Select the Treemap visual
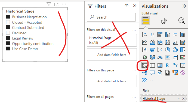The height and width of the screenshot is (103, 188). pos(183,50)
